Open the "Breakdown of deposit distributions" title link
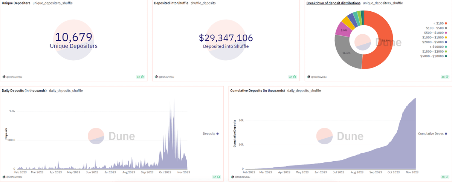 (333, 3)
